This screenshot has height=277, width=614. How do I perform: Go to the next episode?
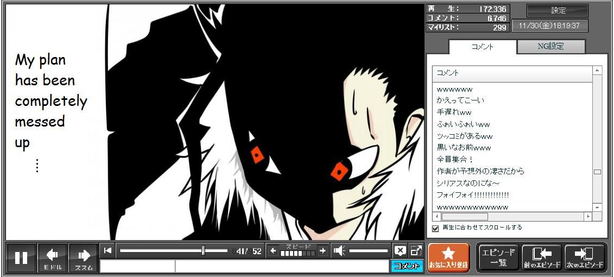585,257
